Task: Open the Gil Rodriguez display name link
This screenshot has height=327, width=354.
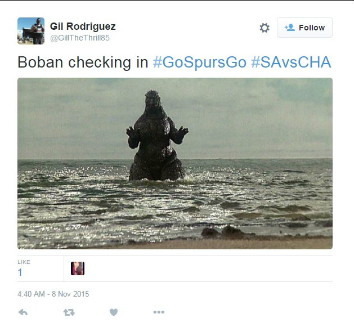Action: point(83,26)
